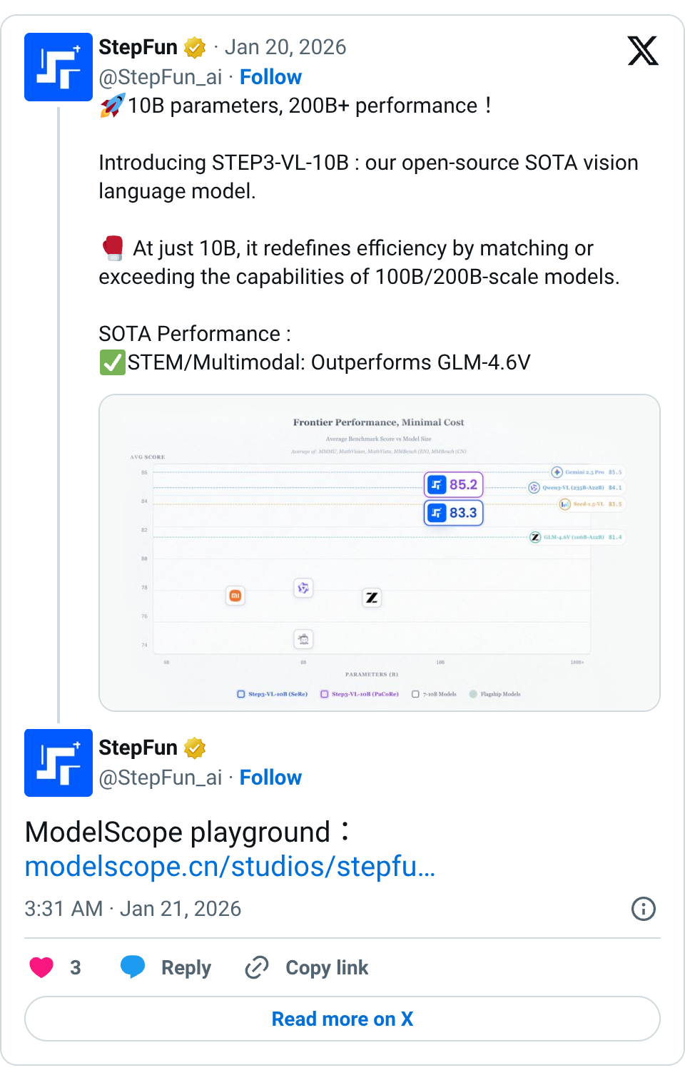Select the Xiaomi logo in the chart
This screenshot has width=685, height=1080.
[x=235, y=596]
